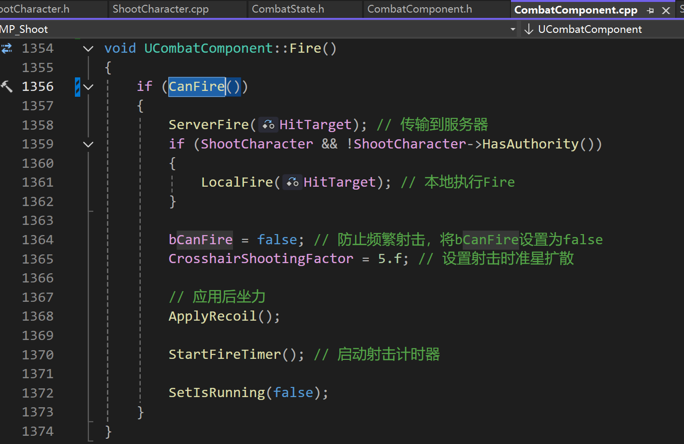Switch to the ShootCharacter.h tab
Image resolution: width=684 pixels, height=444 pixels.
(35, 9)
